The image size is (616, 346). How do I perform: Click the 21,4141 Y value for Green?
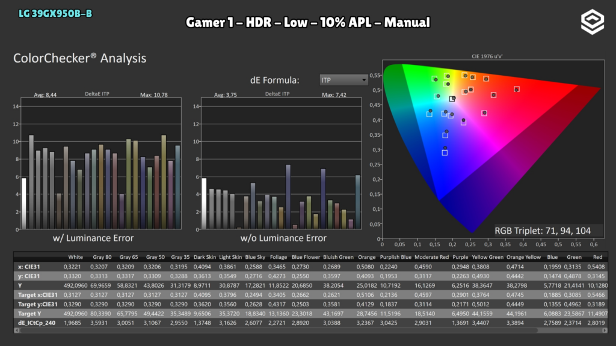point(574,285)
